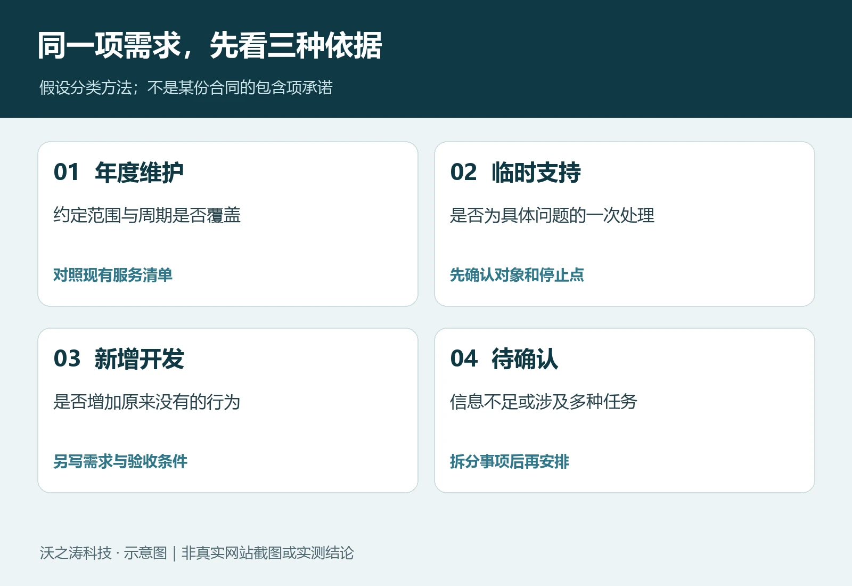
Task: Open the 先确认对象和停止点 link
Action: pyautogui.click(x=517, y=275)
